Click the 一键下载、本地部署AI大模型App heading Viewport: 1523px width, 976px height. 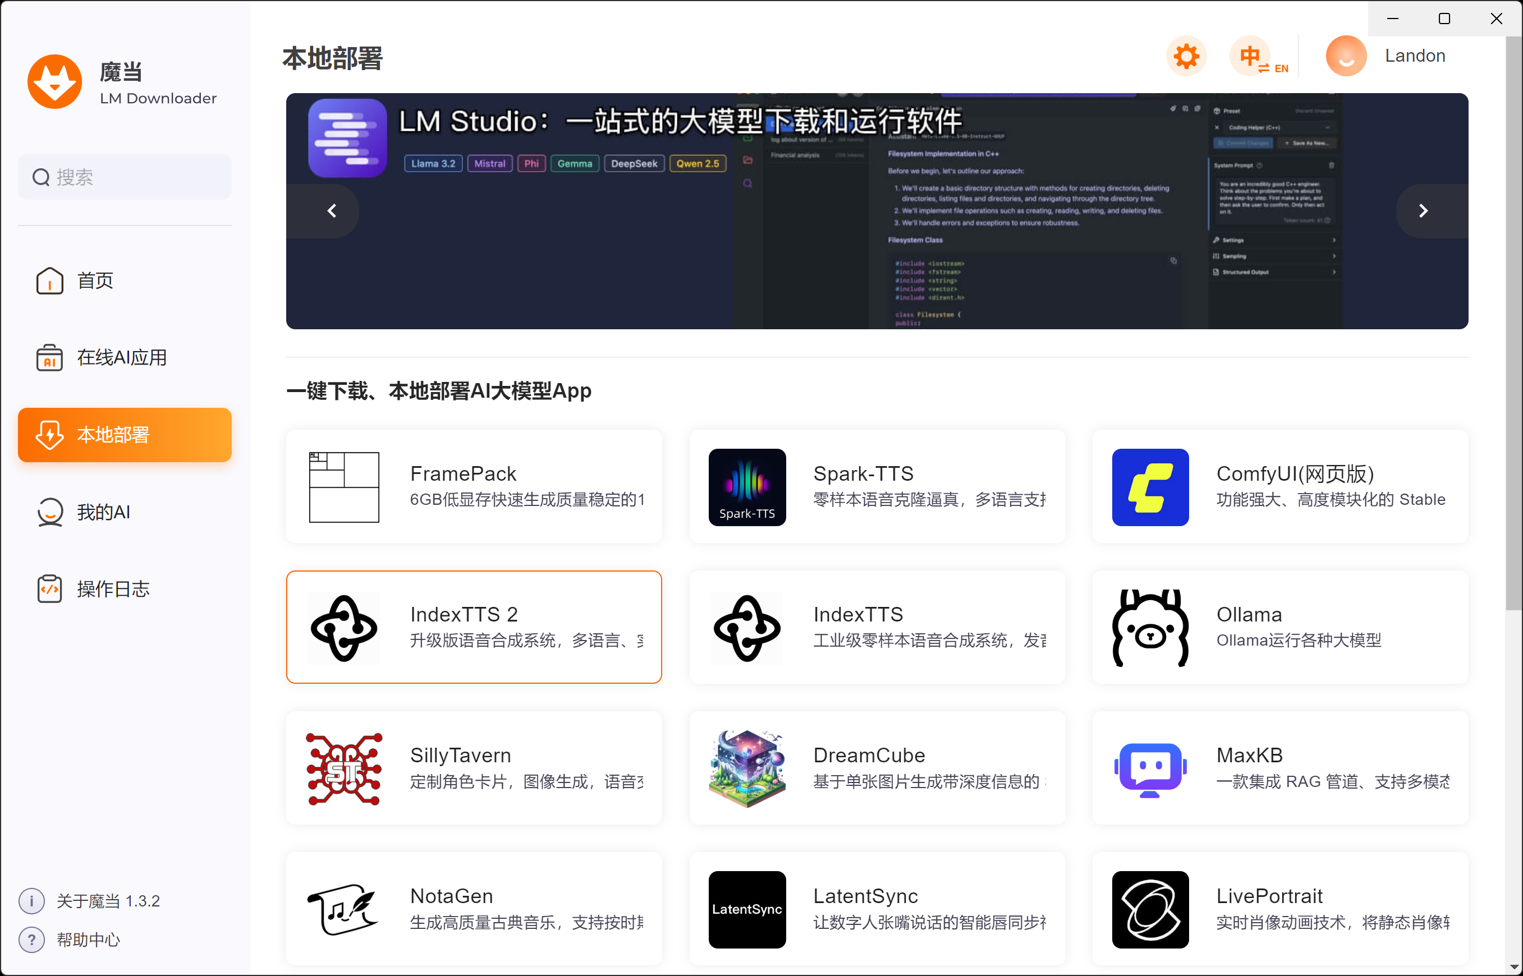[x=439, y=390]
